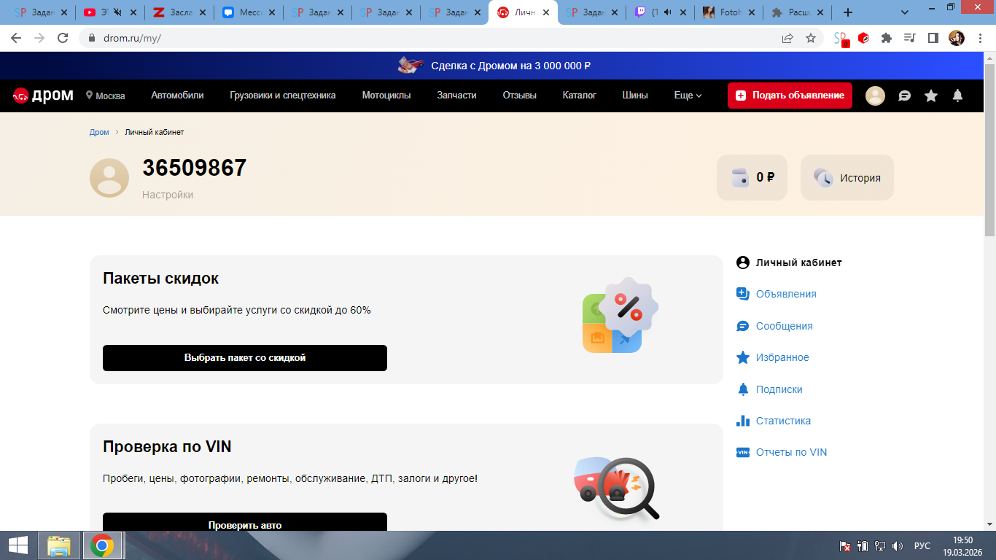This screenshot has width=996, height=560.
Task: Click the Chrome icon on the taskbar
Action: 101,545
